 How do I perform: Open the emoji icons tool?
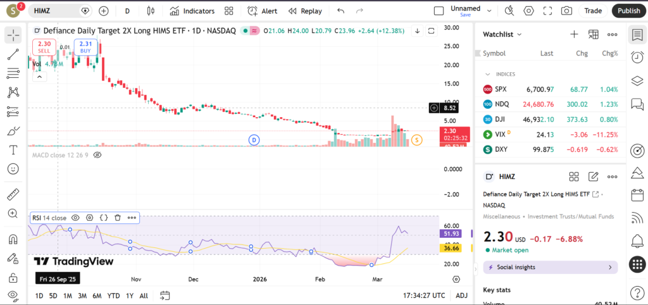tap(13, 169)
